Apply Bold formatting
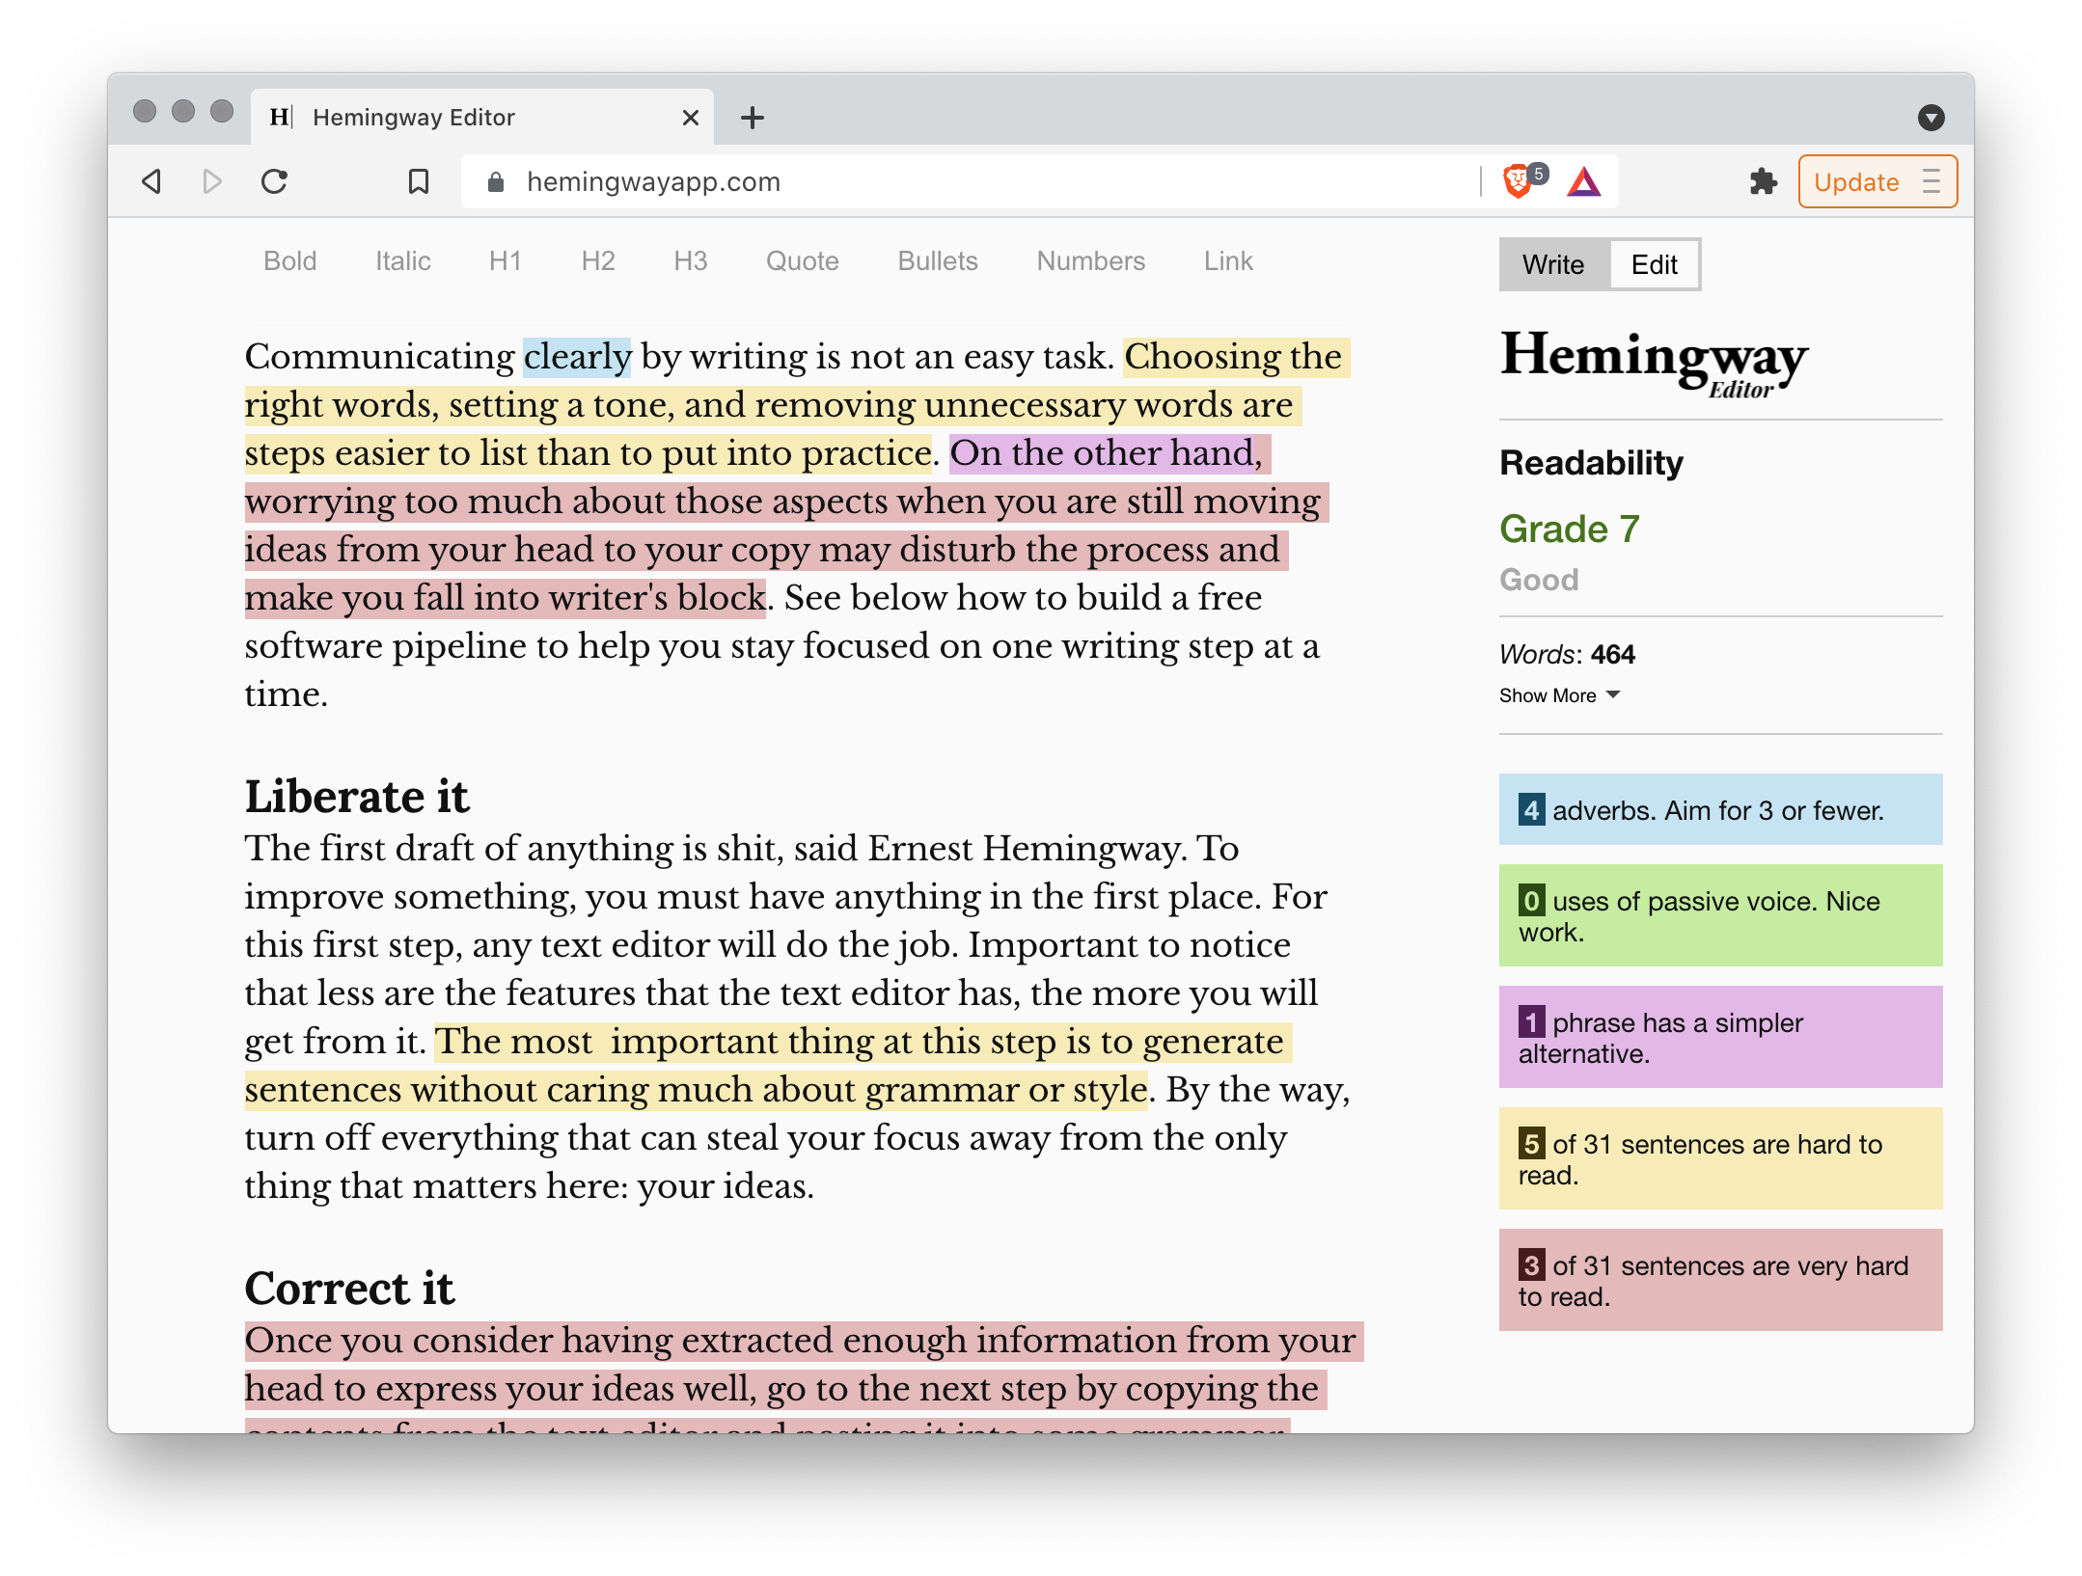The width and height of the screenshot is (2082, 1576). coord(290,261)
